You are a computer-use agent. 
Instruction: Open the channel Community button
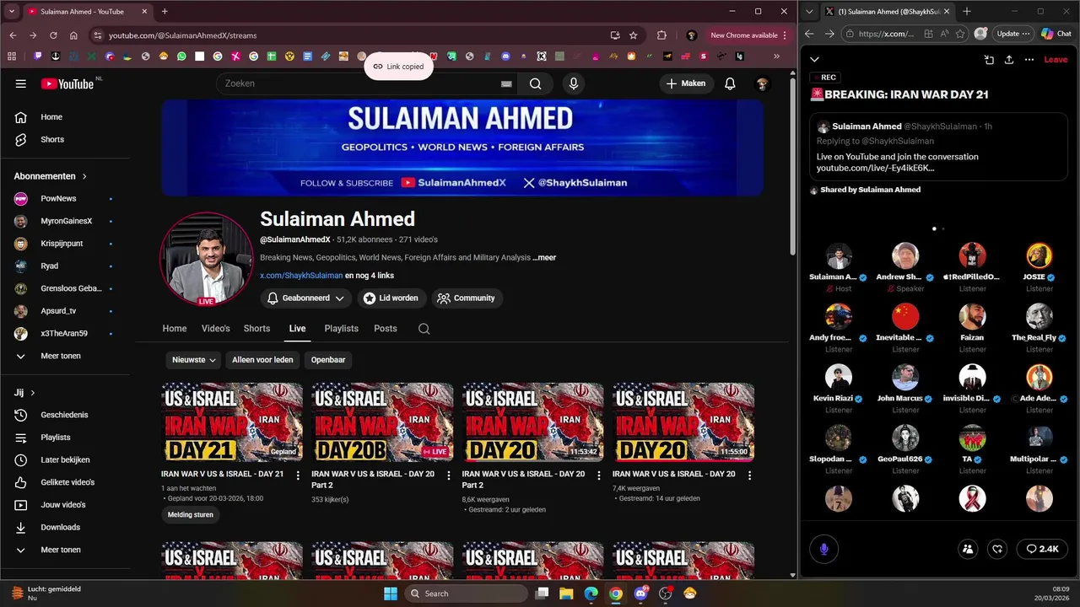click(x=467, y=298)
